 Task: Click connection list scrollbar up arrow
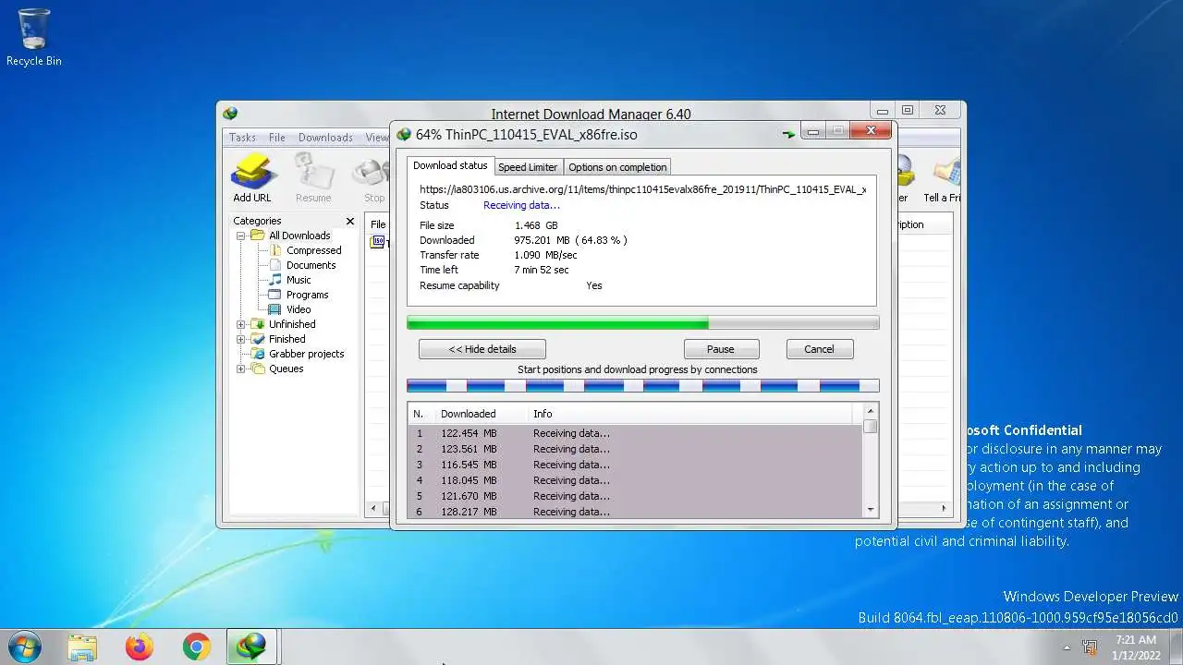point(871,411)
